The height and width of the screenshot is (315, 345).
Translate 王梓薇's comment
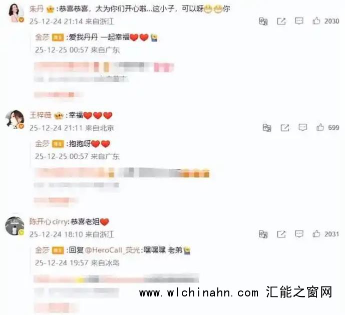pos(267,128)
